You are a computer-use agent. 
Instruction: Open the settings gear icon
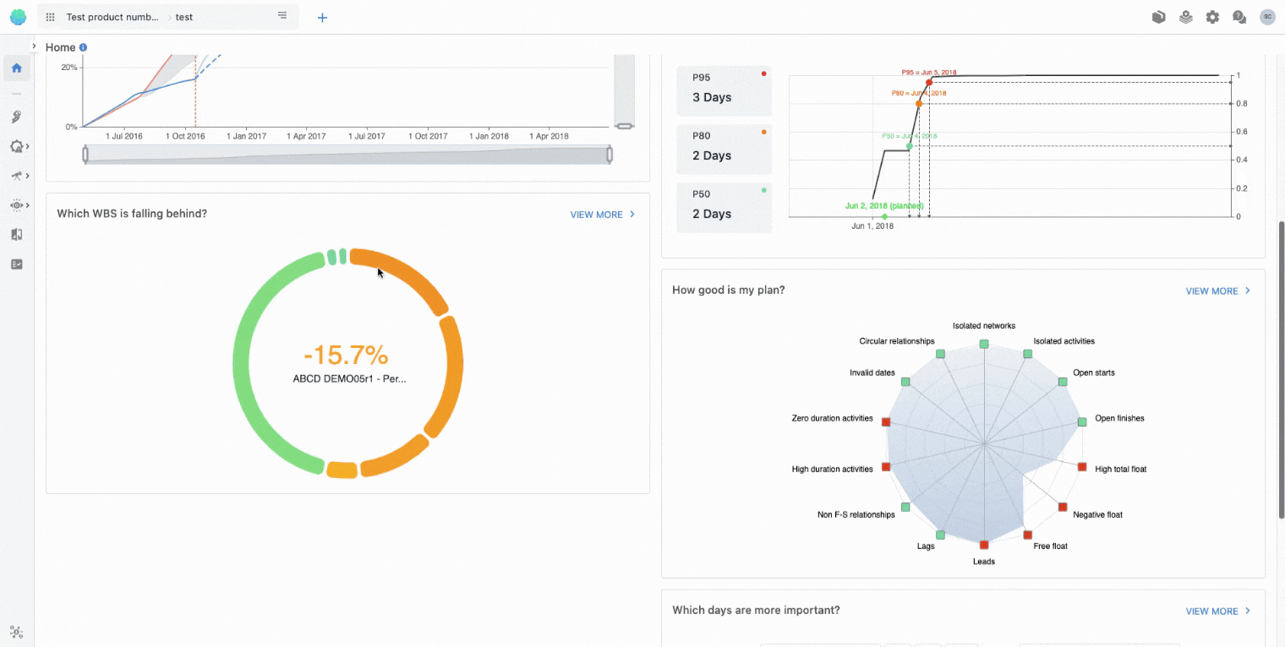click(1212, 17)
